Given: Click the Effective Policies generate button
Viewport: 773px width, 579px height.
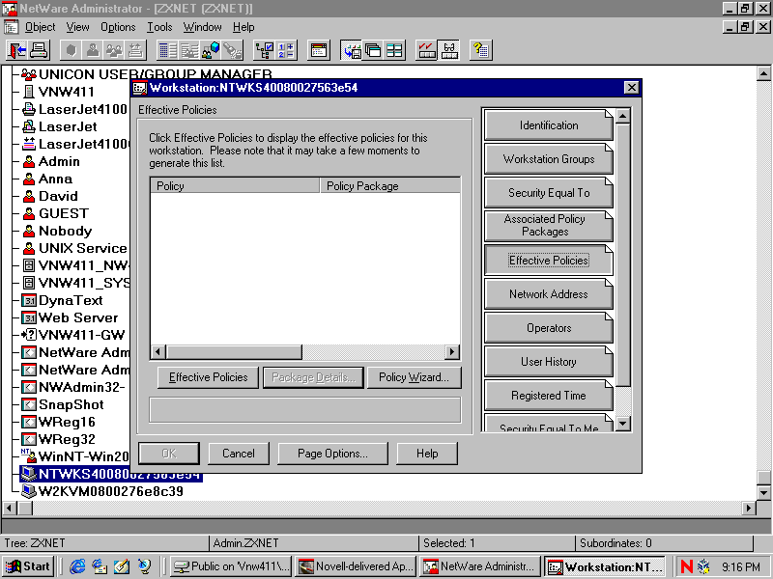Looking at the screenshot, I should pos(208,377).
